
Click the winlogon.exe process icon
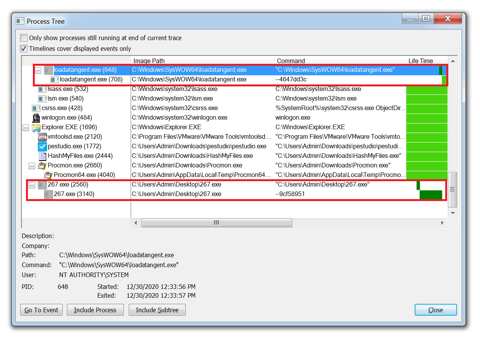(x=37, y=117)
